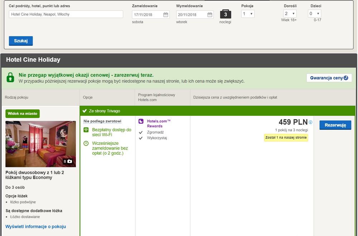Click the destination input field
This screenshot has height=236, width=358.
click(66, 14)
